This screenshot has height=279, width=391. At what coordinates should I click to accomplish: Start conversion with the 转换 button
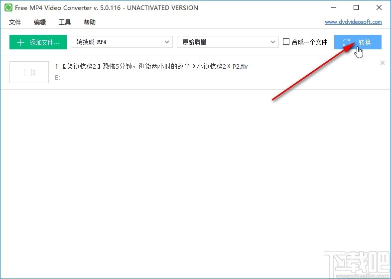coord(358,42)
